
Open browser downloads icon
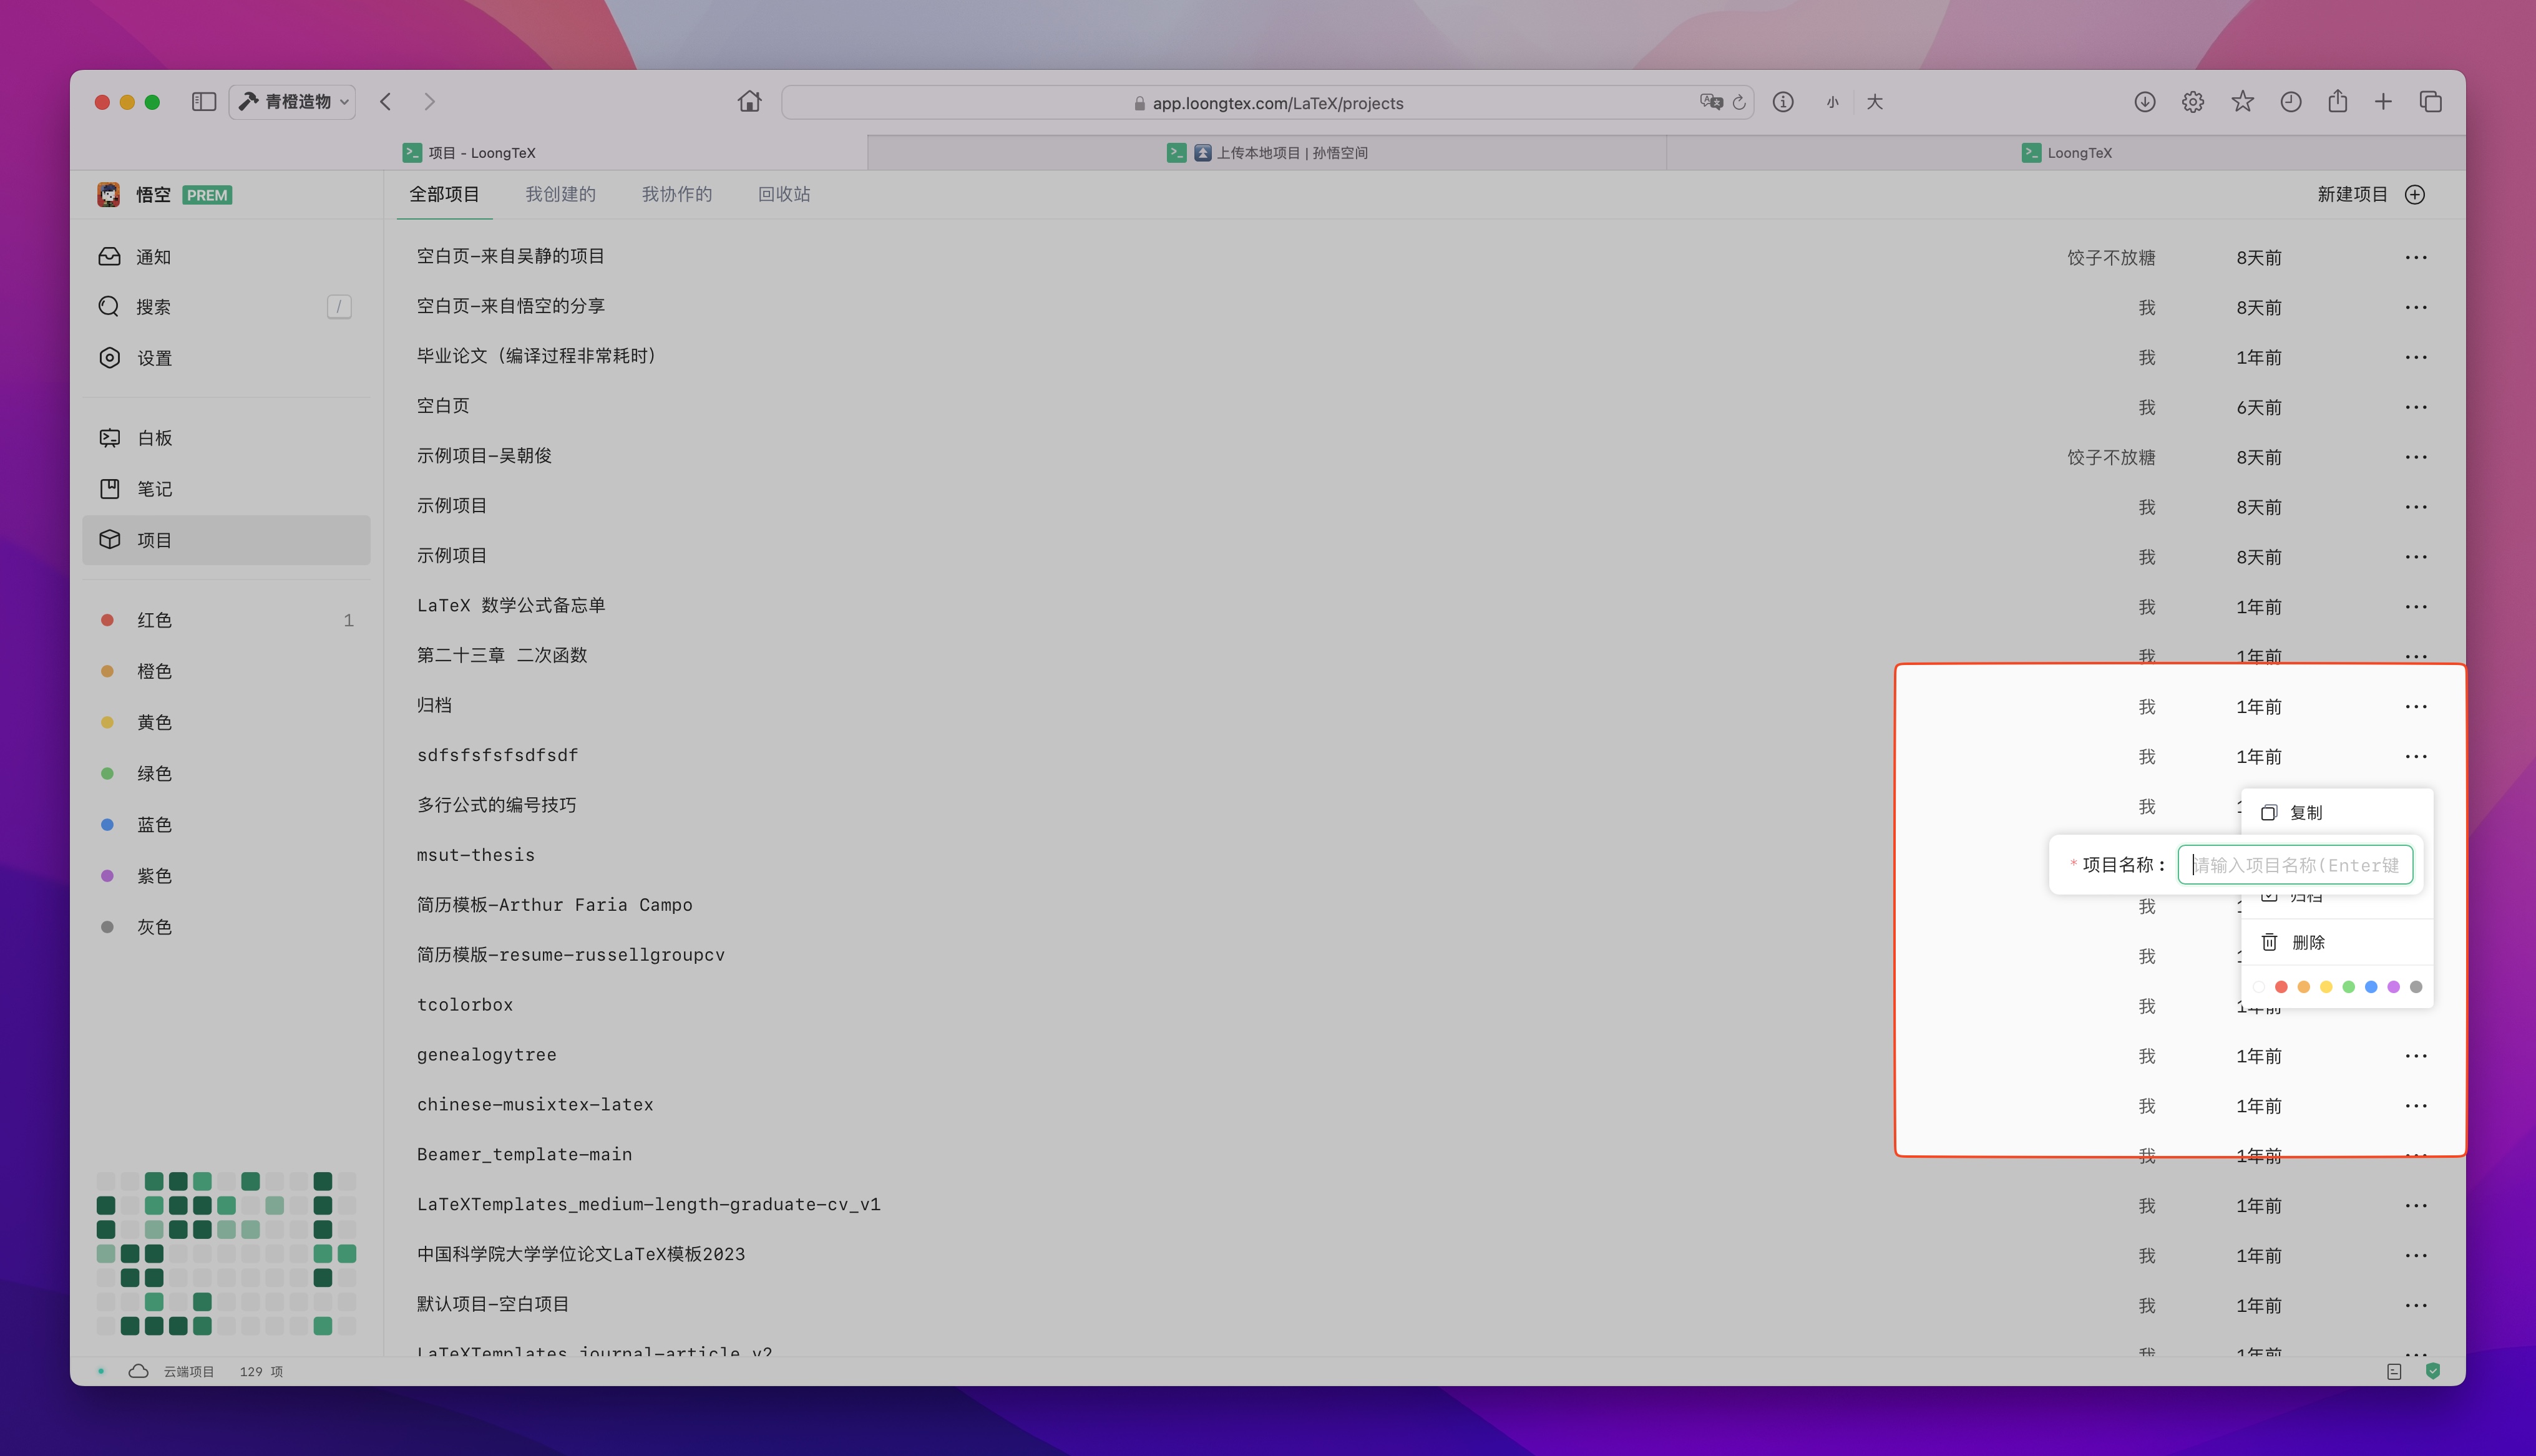coord(2144,102)
